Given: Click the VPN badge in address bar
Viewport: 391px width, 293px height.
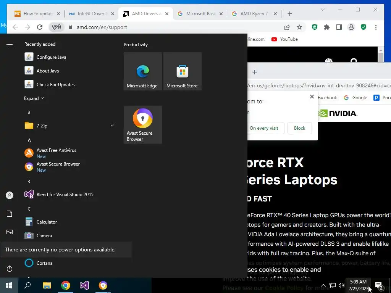Looking at the screenshot, I should click(x=57, y=27).
